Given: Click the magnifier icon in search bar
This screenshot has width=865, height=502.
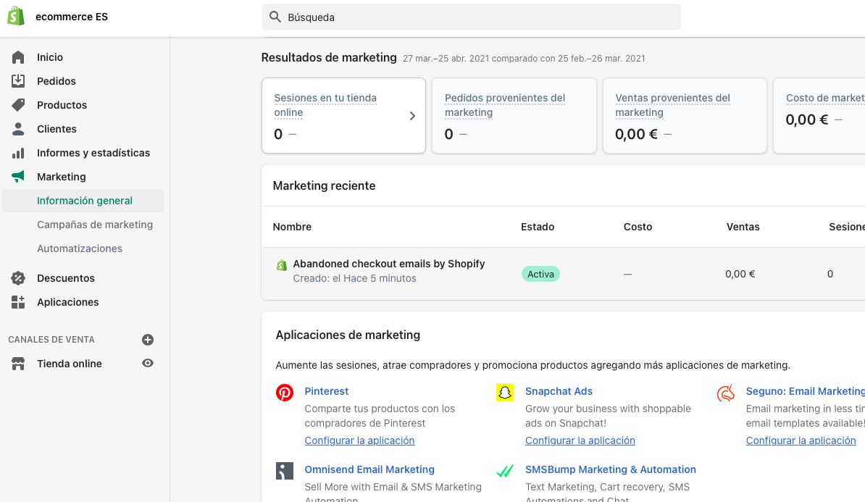Looking at the screenshot, I should (275, 17).
